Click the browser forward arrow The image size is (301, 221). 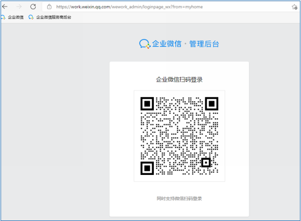[x=19, y=6]
